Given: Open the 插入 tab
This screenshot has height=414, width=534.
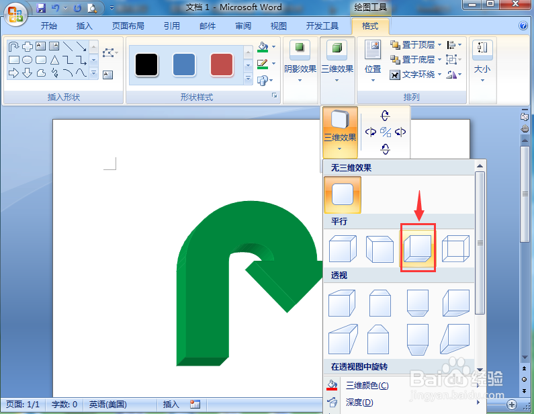Looking at the screenshot, I should 84,26.
